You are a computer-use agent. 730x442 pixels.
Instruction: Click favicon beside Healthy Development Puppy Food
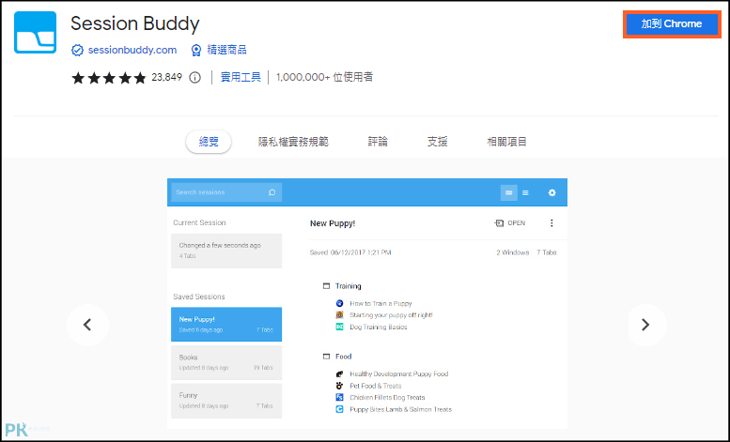pyautogui.click(x=339, y=374)
